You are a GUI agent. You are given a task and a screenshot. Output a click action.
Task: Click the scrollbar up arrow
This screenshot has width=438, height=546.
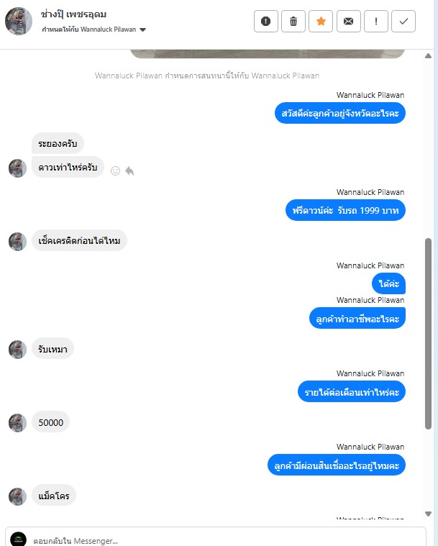pyautogui.click(x=428, y=55)
